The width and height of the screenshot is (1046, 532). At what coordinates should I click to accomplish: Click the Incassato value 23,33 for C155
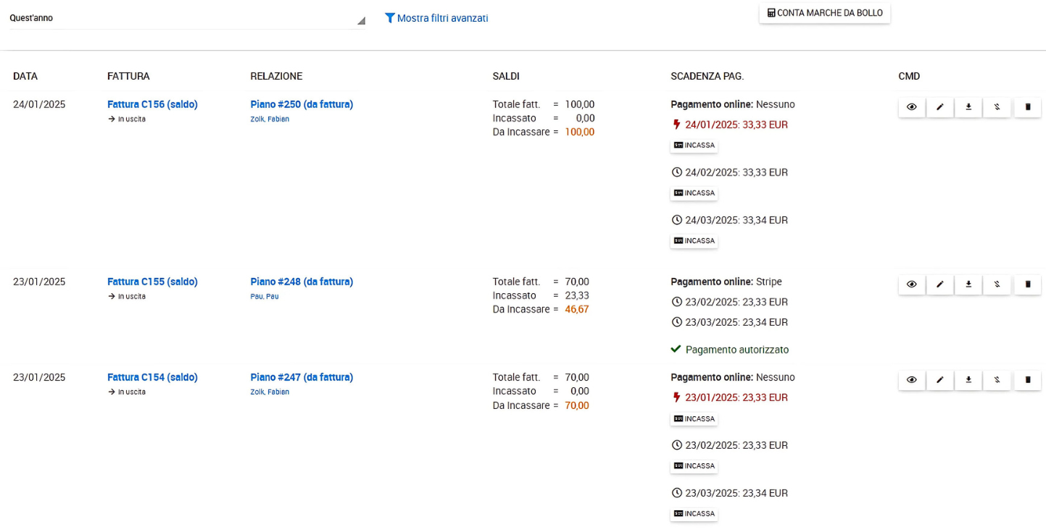(577, 295)
